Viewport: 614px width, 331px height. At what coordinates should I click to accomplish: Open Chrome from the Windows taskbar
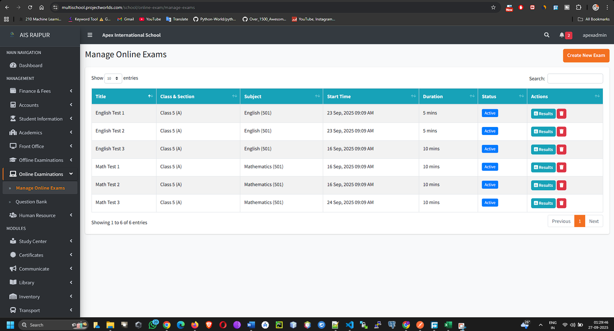(x=167, y=325)
